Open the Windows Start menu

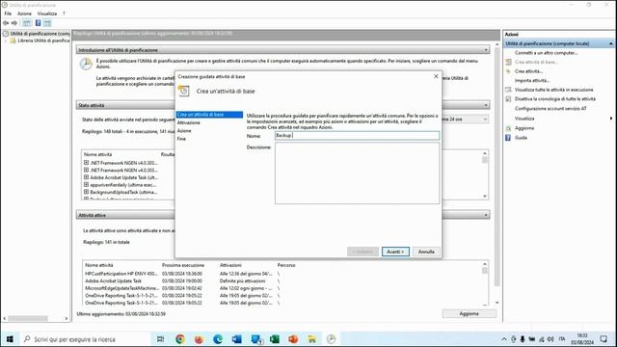click(x=10, y=338)
